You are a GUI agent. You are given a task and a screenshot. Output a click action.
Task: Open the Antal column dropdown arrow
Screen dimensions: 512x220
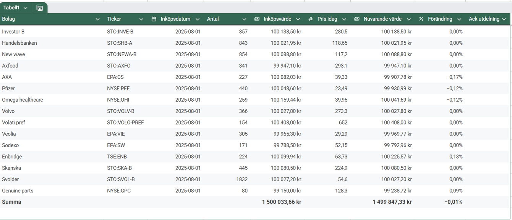pyautogui.click(x=245, y=19)
